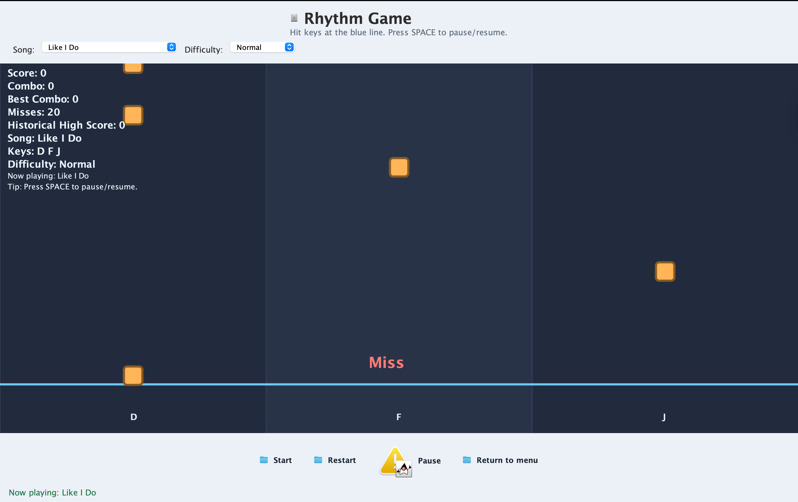Click the Best Combo: 0 text
Image resolution: width=798 pixels, height=502 pixels.
[43, 99]
